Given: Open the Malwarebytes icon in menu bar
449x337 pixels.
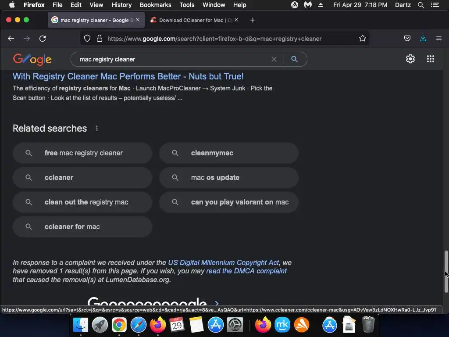Looking at the screenshot, I should (x=307, y=5).
